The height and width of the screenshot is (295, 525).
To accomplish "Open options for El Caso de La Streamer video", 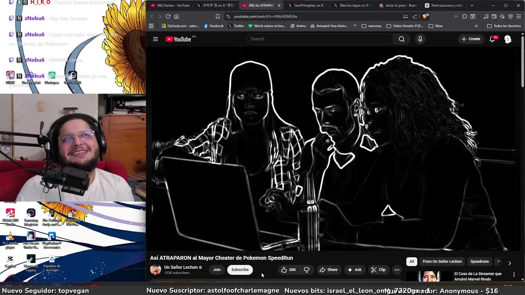I will [514, 275].
